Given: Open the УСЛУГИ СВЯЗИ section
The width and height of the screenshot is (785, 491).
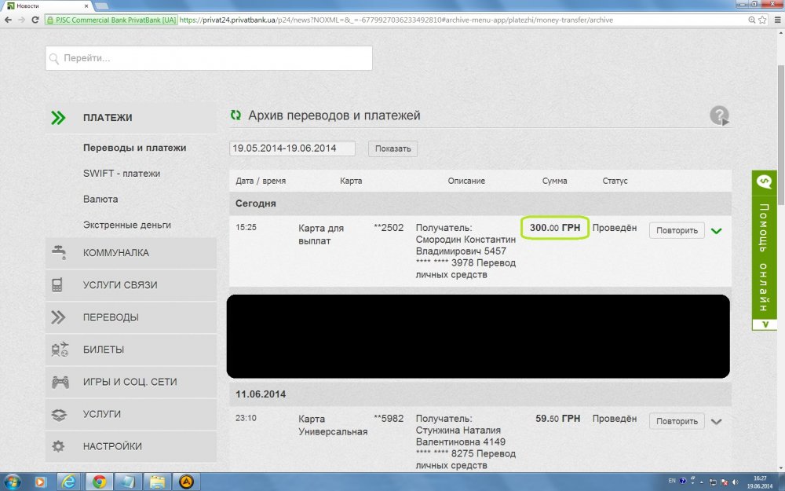Looking at the screenshot, I should click(130, 285).
